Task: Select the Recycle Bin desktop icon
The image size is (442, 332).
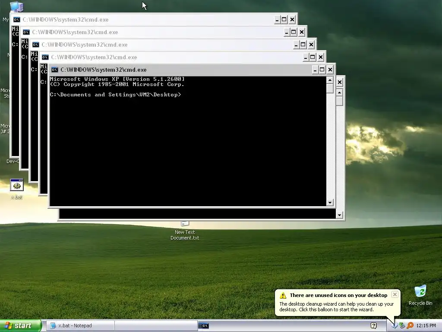Action: [420, 295]
